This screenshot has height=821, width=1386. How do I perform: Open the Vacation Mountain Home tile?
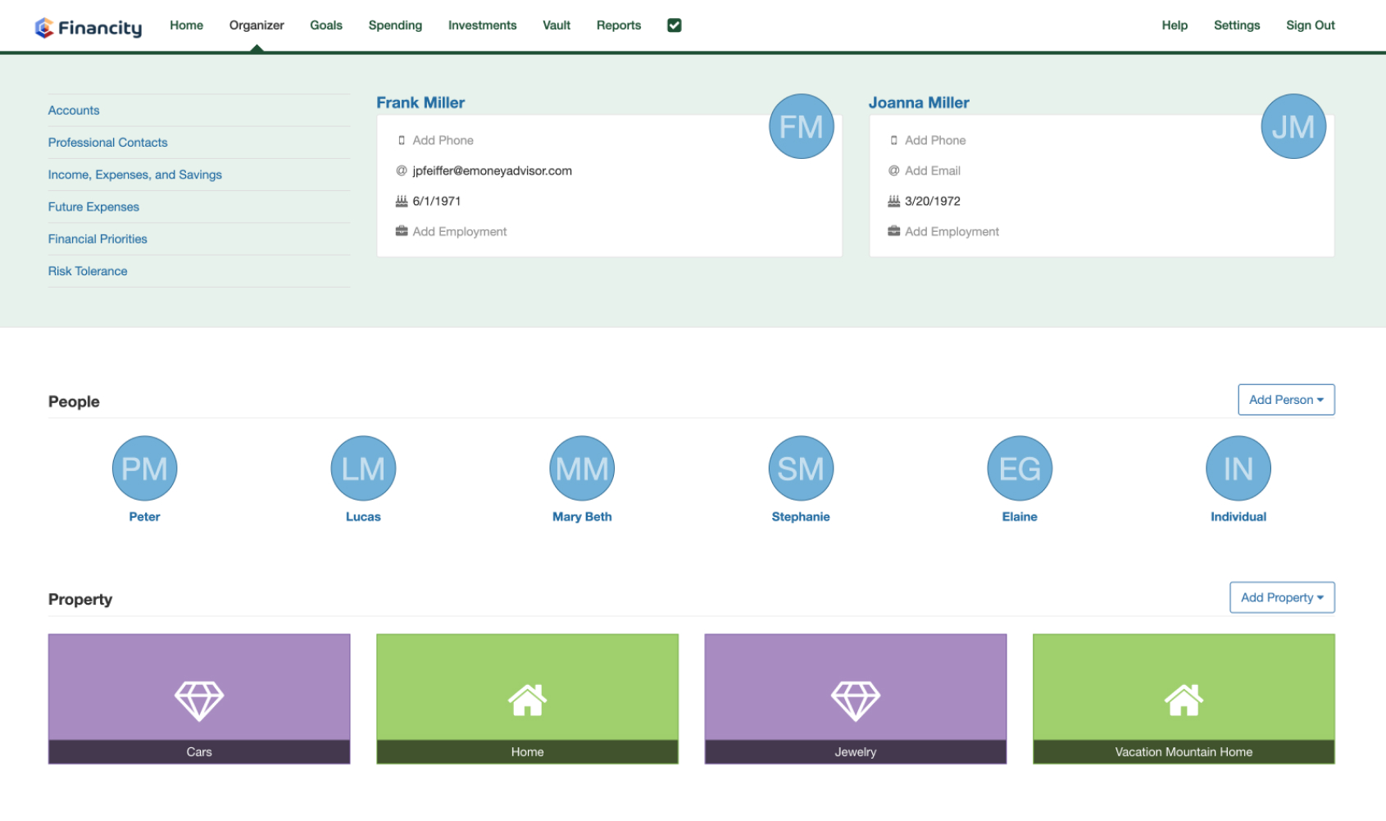[1183, 698]
